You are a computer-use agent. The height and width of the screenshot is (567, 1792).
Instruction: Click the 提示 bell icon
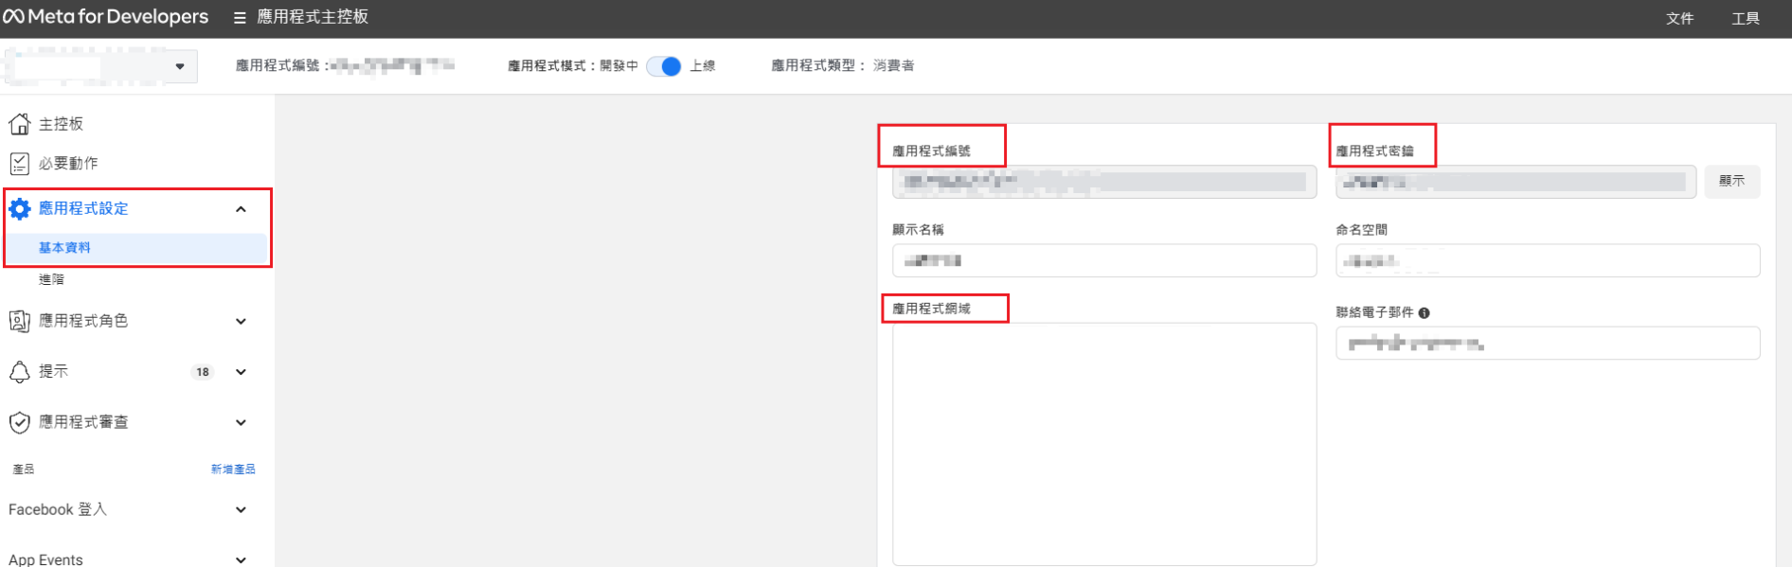pos(19,372)
